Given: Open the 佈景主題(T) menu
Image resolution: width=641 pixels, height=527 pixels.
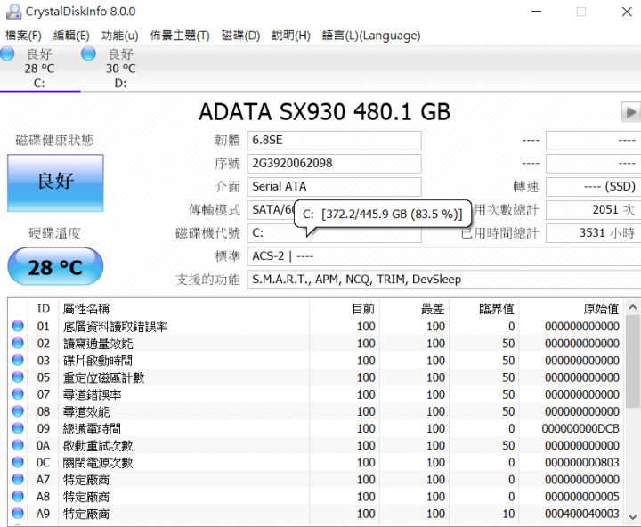Looking at the screenshot, I should click(180, 36).
